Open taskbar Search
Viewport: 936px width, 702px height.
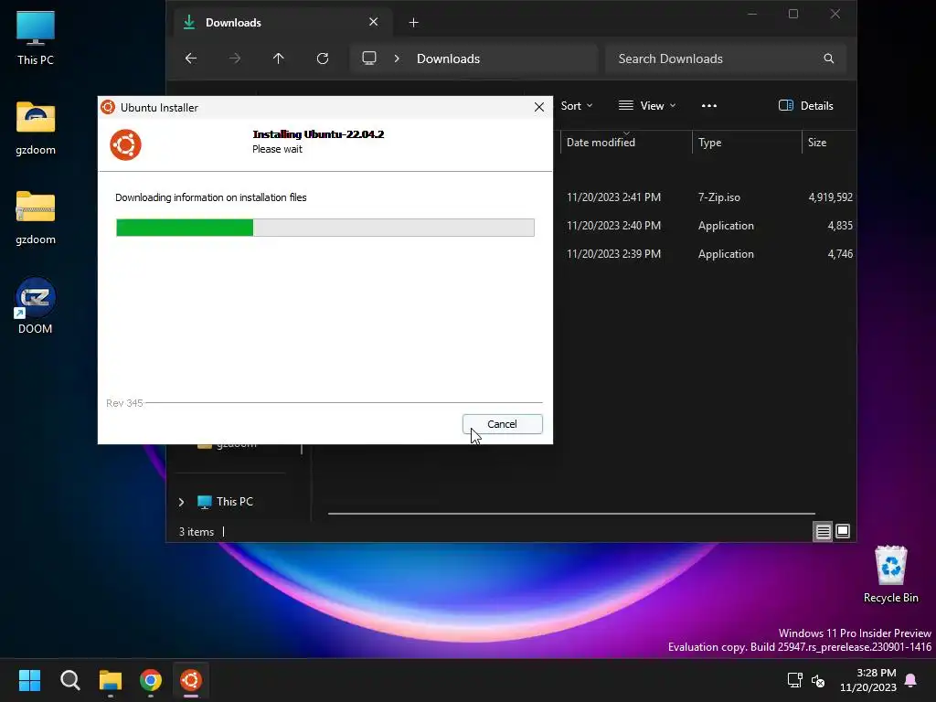(69, 680)
